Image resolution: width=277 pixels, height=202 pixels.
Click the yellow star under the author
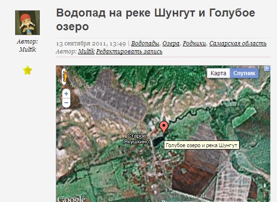(x=27, y=70)
